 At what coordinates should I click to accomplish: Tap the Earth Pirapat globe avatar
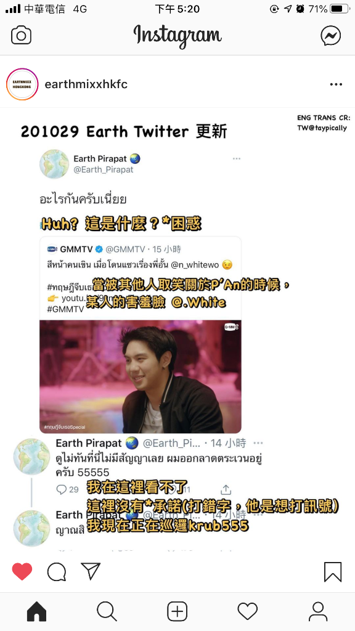54,164
